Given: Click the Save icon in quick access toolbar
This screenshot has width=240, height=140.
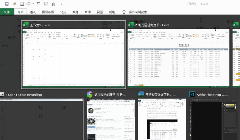Looking at the screenshot, I should pos(7,4).
